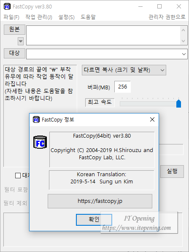Click 관리자 권한으로 in menu bar
Viewport: 189px width, 252px height.
coord(167,17)
